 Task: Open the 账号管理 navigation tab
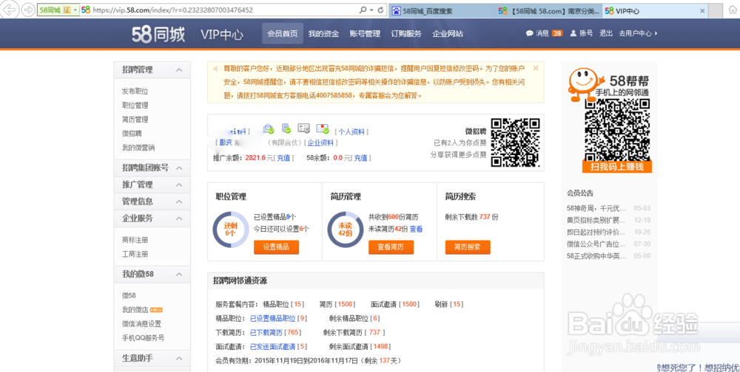click(365, 33)
